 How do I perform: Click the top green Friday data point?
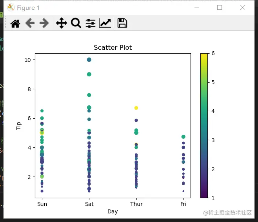183,137
